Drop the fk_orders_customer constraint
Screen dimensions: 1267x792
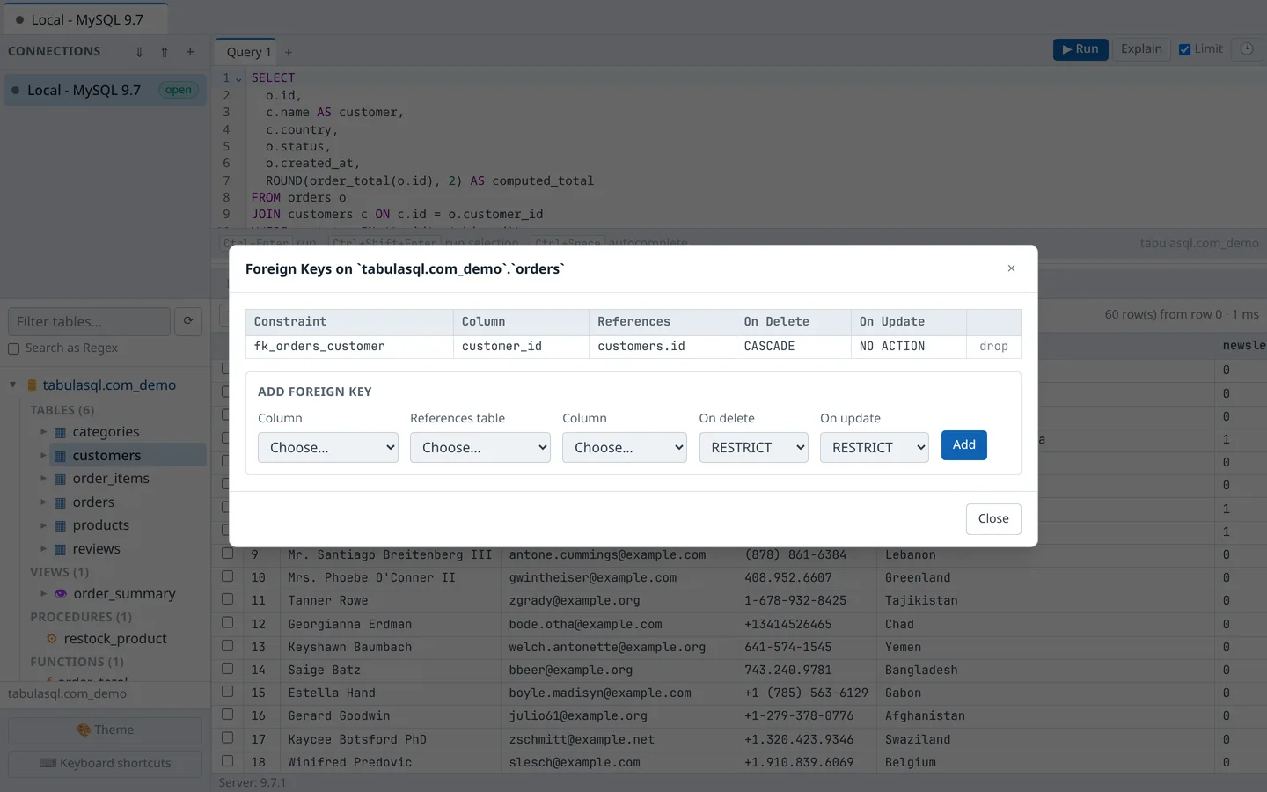coord(993,347)
